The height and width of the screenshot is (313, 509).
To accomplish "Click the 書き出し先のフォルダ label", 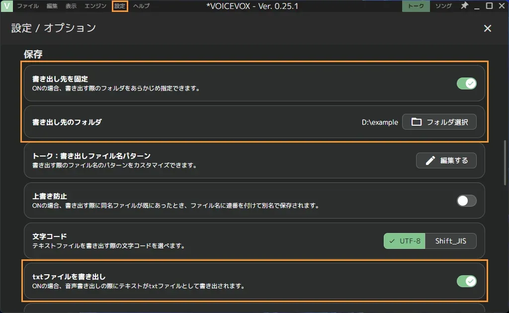I will (67, 122).
